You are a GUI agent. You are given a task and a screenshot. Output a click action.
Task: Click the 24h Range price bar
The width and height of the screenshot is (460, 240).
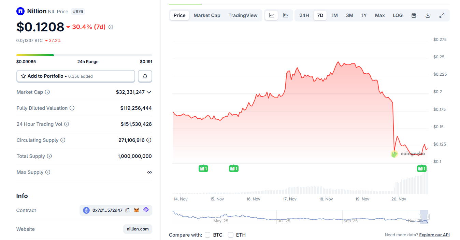click(x=84, y=55)
